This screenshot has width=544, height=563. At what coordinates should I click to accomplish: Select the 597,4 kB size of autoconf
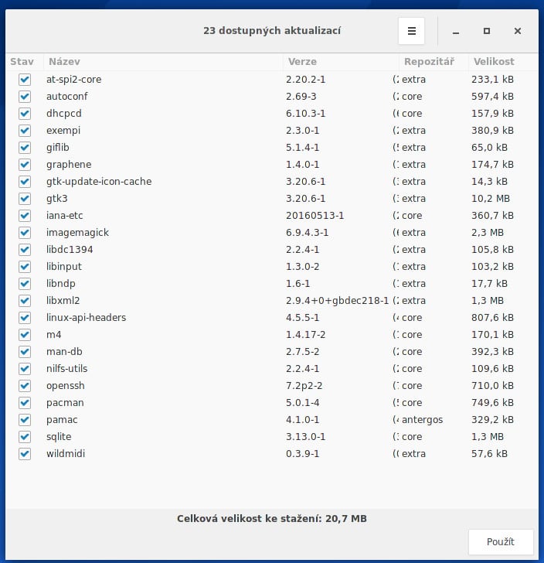coord(493,96)
